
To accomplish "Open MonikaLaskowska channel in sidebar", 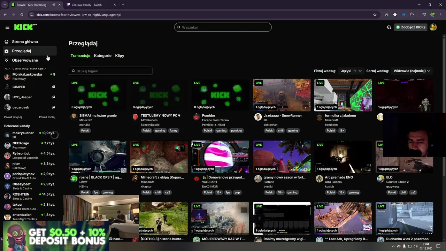I will point(29,76).
